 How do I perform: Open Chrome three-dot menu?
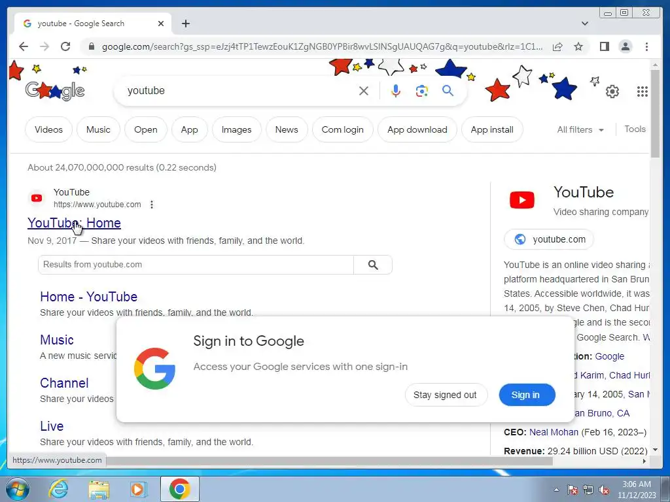646,46
